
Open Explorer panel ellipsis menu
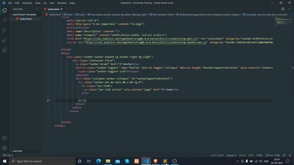click(37, 9)
